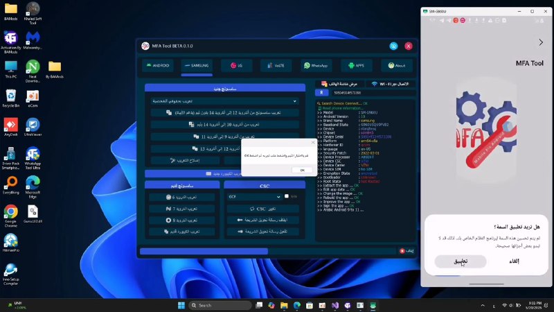Open Google Chrome desktop shortcut
This screenshot has width=554, height=312.
click(11, 216)
